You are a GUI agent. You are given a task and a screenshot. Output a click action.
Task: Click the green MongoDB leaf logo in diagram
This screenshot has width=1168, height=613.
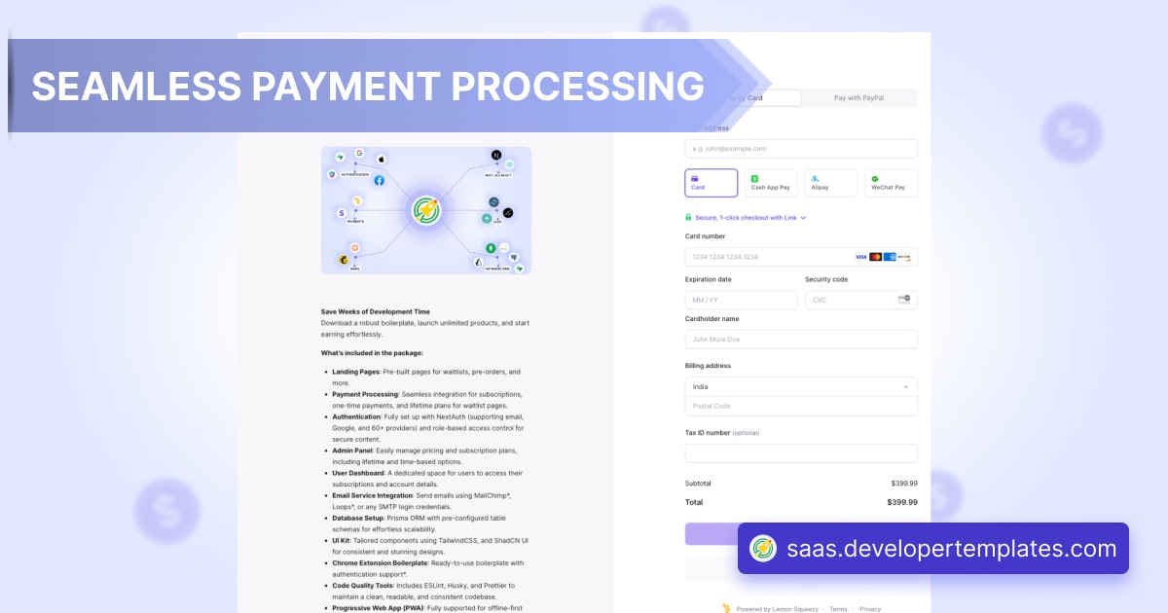tap(492, 248)
